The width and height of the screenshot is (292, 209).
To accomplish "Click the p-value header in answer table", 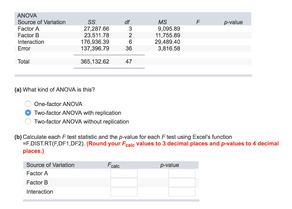I will [170, 165].
